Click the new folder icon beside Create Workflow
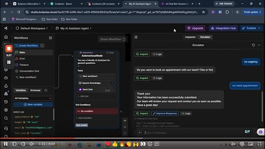 click(42, 46)
